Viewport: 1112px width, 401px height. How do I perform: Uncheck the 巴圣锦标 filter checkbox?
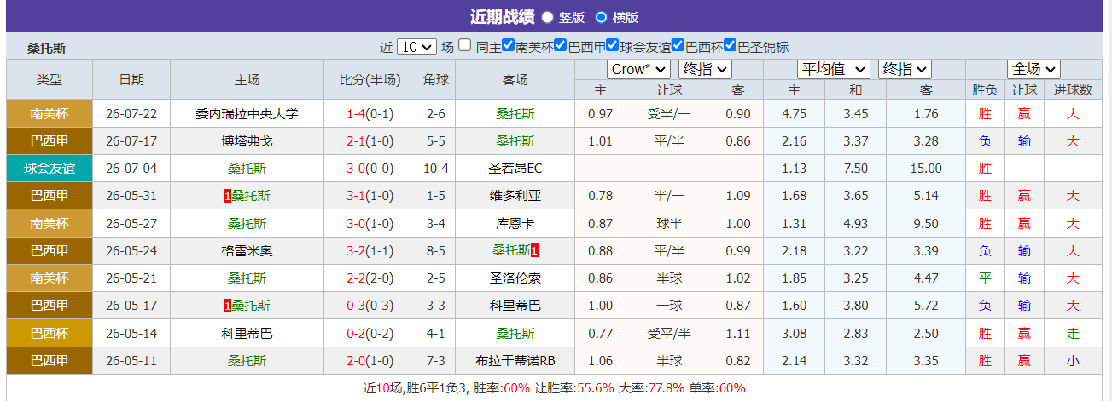tap(730, 46)
